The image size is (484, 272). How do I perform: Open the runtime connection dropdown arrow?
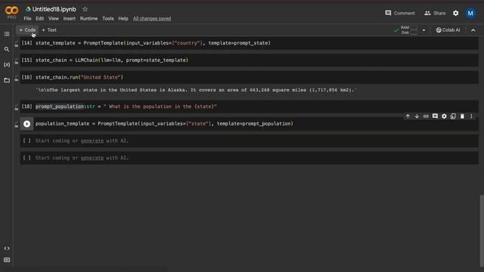point(423,30)
